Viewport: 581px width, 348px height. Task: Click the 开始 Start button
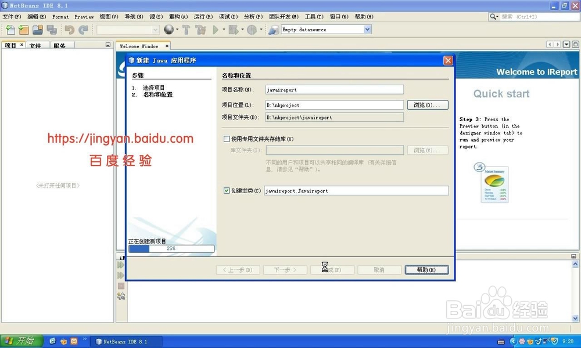tap(21, 341)
